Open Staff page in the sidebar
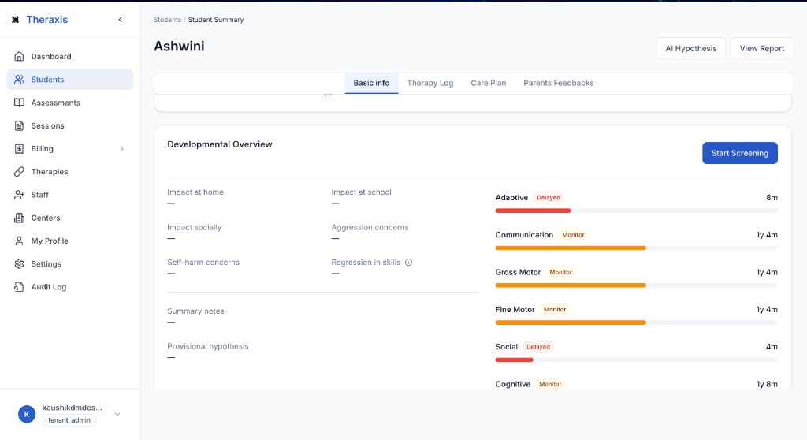807x440 pixels. [70, 195]
